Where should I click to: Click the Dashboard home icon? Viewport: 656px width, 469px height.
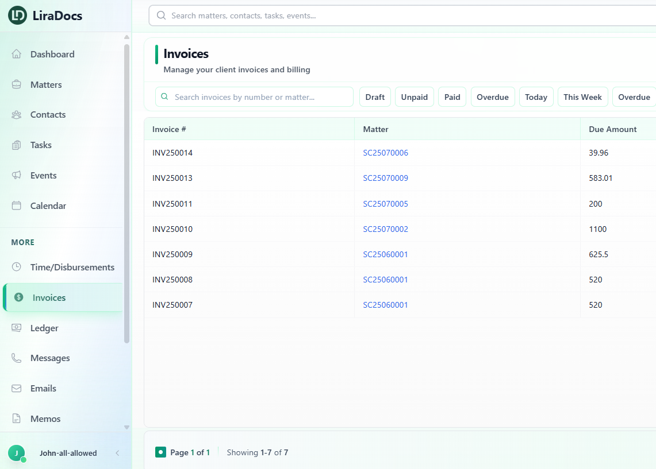[17, 55]
